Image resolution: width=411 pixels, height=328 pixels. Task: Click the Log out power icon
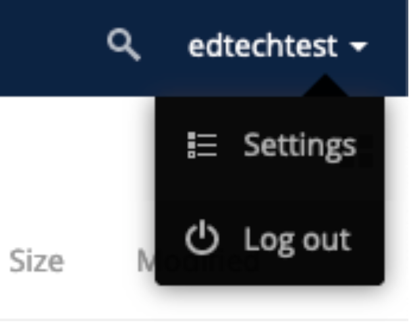click(x=202, y=238)
